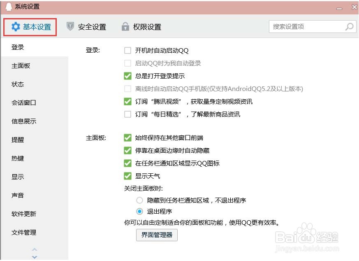Screen dimensions: 359x261
Task: Go to 提醒 in the sidebar
Action: 35,140
